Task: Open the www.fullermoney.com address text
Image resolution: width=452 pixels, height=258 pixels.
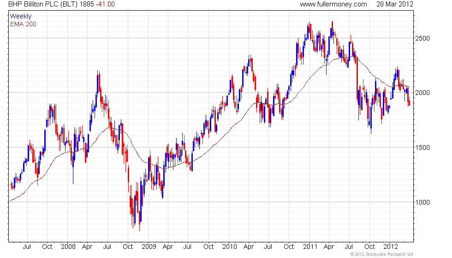Action: click(x=333, y=4)
